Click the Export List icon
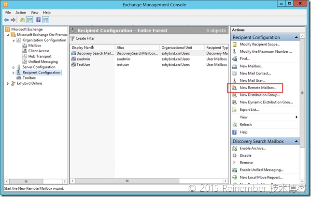 pyautogui.click(x=235, y=110)
